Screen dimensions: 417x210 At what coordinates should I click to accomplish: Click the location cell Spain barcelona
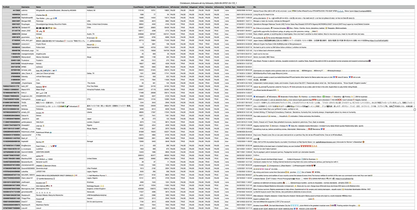(x=93, y=48)
